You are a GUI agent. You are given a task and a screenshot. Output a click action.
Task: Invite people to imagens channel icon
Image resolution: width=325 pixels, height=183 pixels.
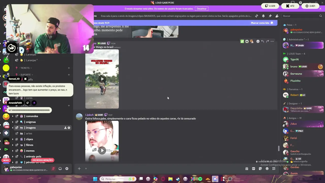(65, 128)
